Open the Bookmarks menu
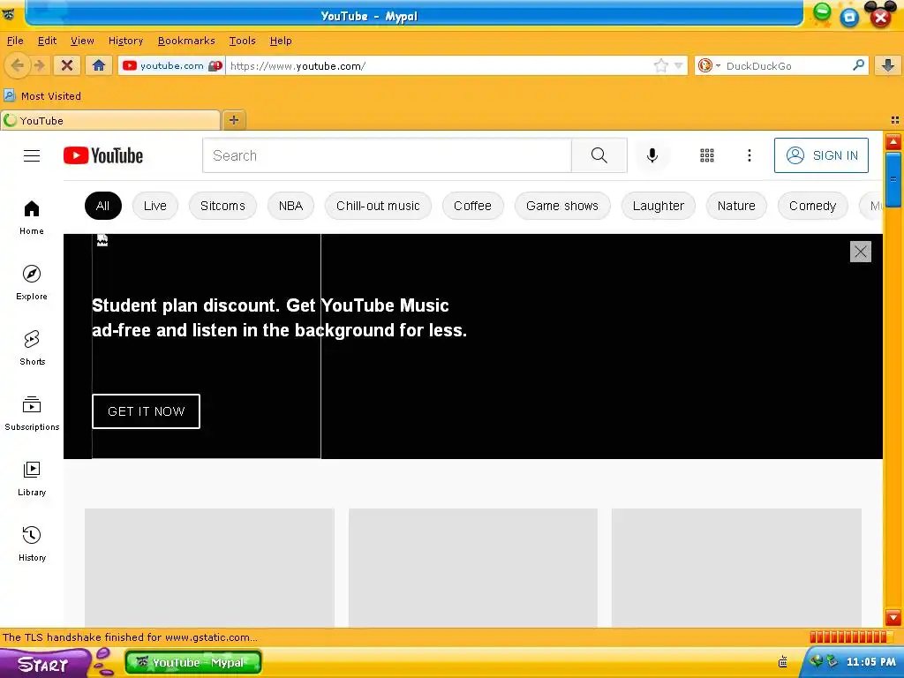The width and height of the screenshot is (904, 678). (x=186, y=41)
